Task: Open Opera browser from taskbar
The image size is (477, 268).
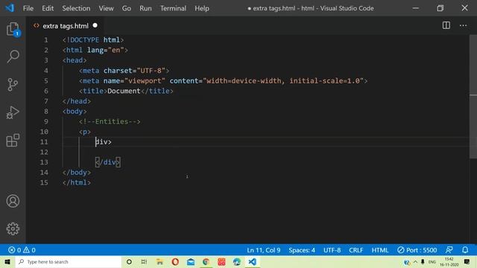Action: click(175, 261)
